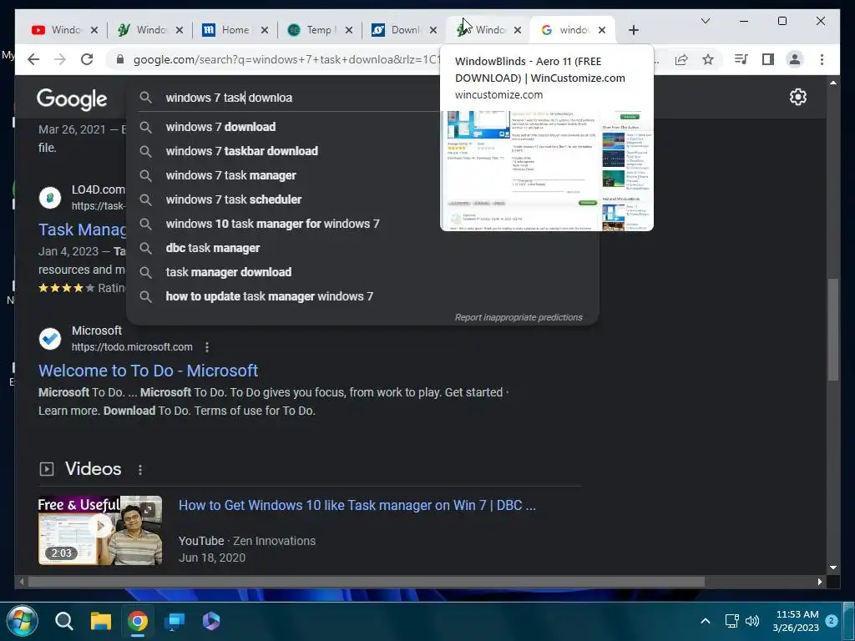Open Google quick settings gear
Screen dimensions: 855x641
click(x=797, y=97)
